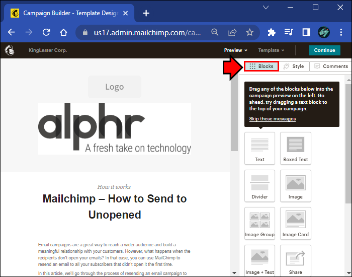The height and width of the screenshot is (277, 352).
Task: Open the Template dropdown menu
Action: click(x=271, y=50)
